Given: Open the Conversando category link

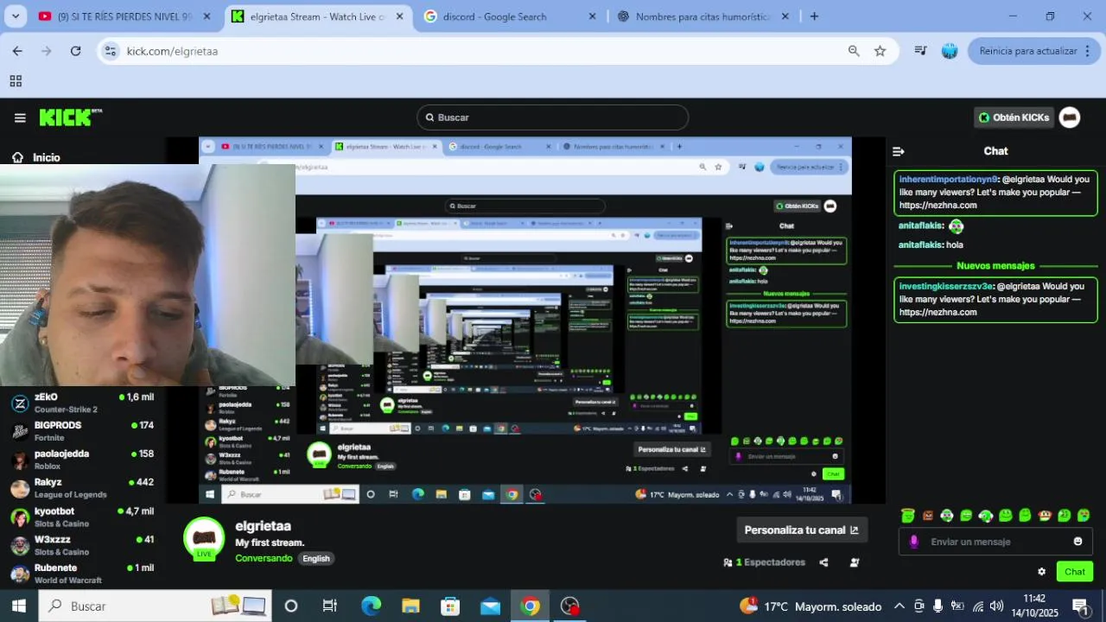Looking at the screenshot, I should point(264,558).
